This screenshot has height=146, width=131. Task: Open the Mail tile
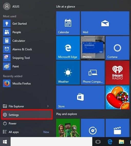[105, 23]
